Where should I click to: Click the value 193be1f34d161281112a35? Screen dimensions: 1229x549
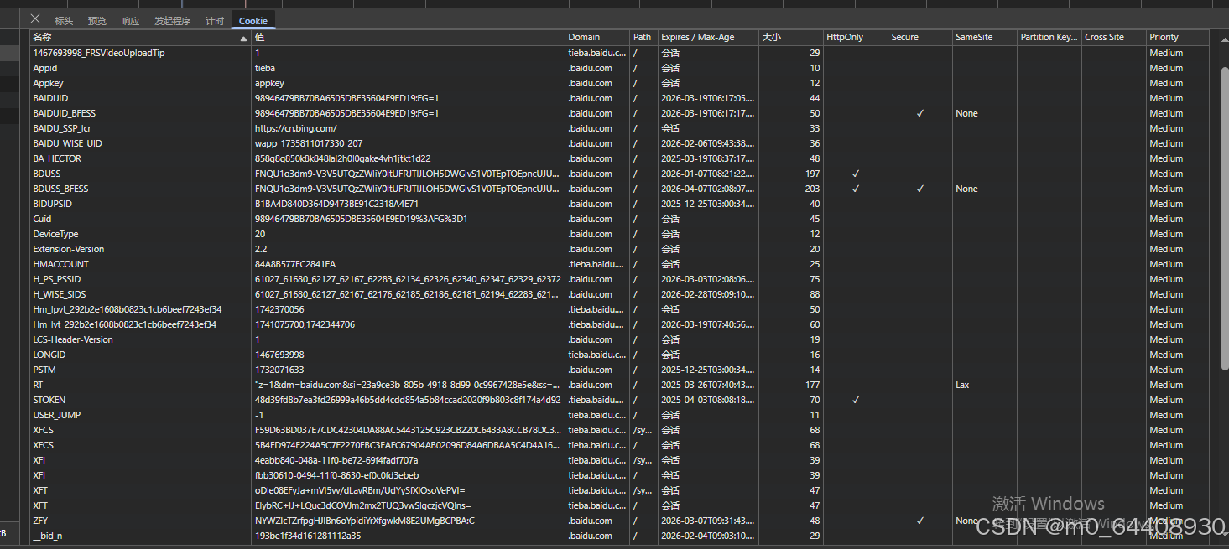point(308,536)
